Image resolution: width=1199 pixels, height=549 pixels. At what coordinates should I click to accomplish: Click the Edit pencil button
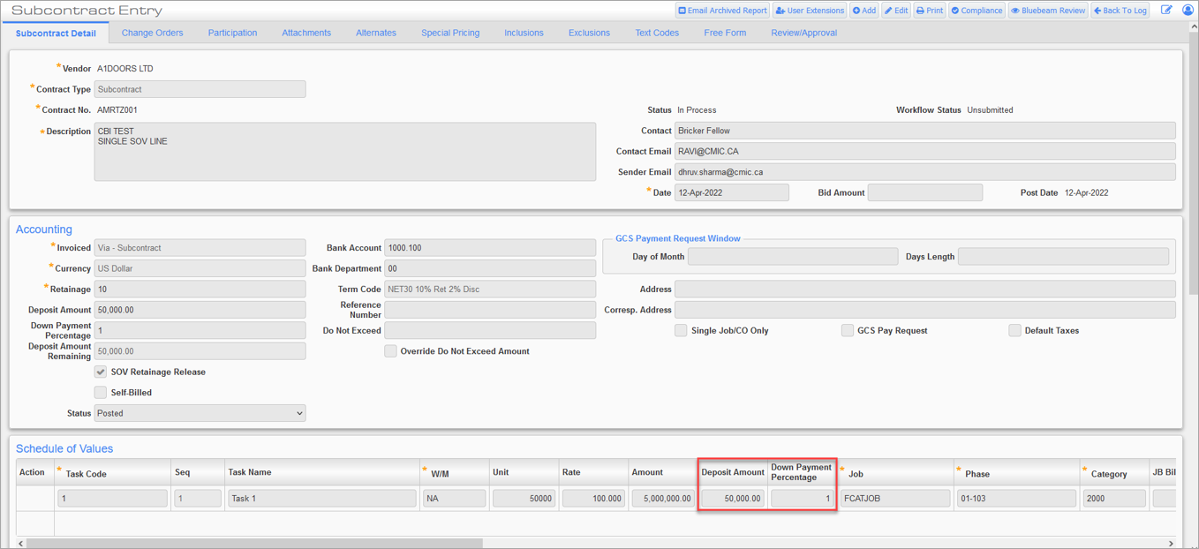tap(896, 11)
